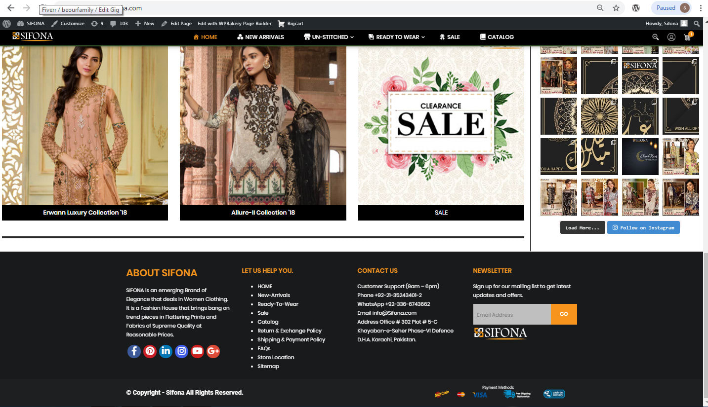The width and height of the screenshot is (708, 407).
Task: Click HOME in the footer links
Action: click(265, 286)
